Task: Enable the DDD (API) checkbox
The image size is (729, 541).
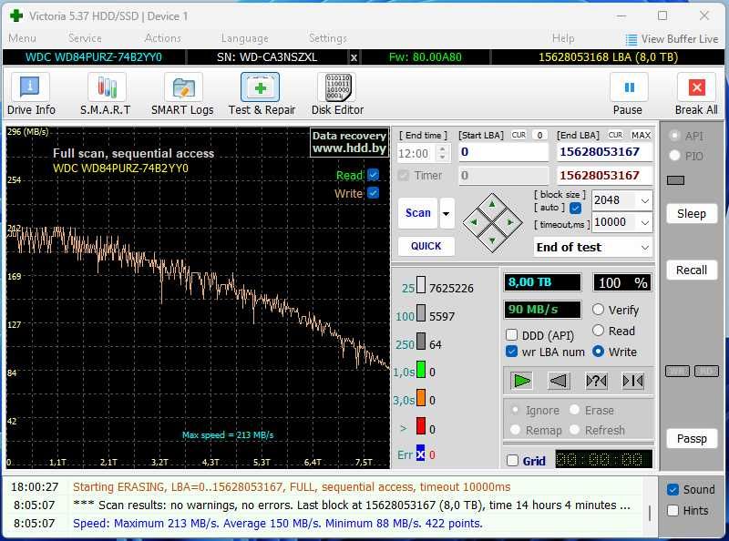Action: 511,335
